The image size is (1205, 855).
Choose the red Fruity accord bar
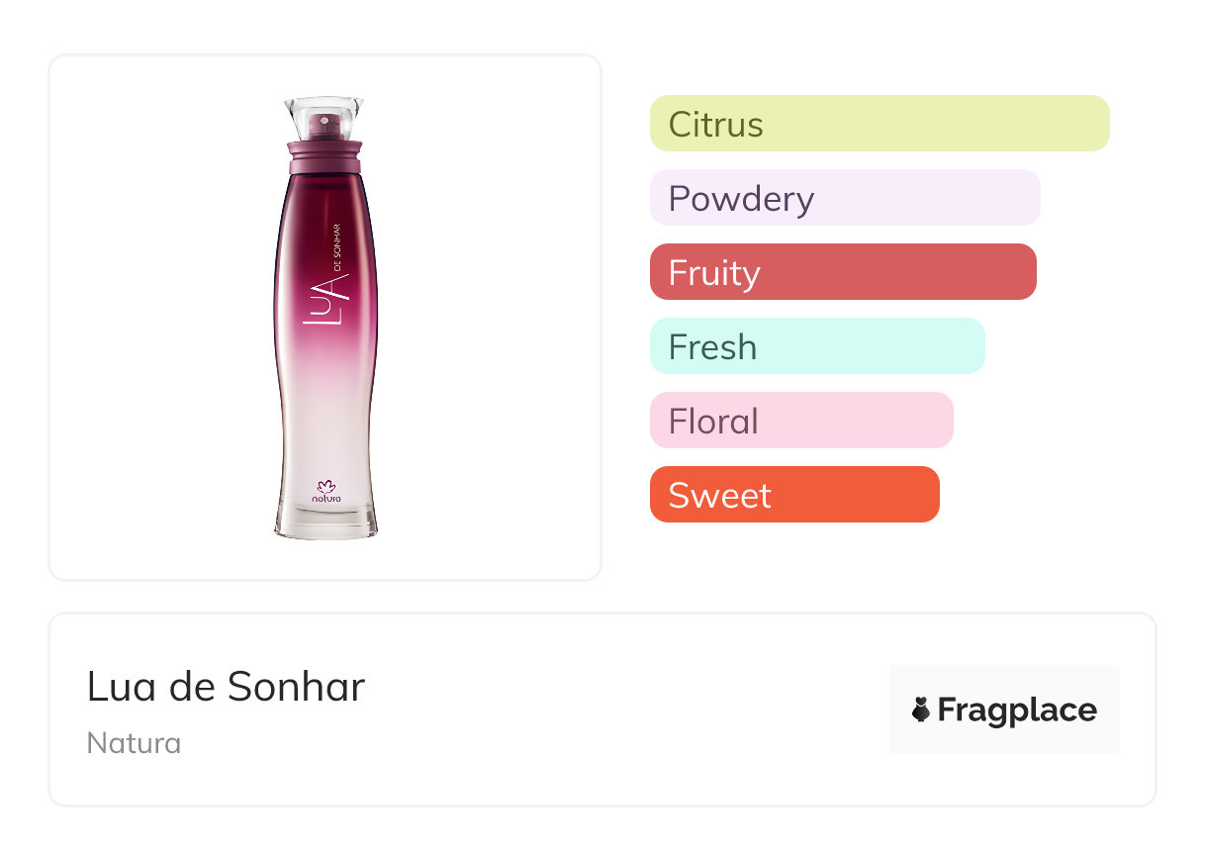(x=842, y=272)
